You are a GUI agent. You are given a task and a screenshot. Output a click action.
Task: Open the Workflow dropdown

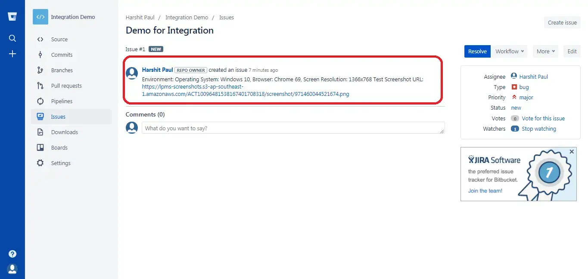509,51
